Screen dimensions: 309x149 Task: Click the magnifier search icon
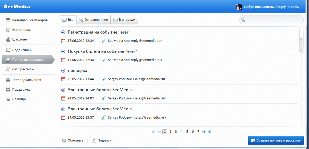click(x=243, y=19)
